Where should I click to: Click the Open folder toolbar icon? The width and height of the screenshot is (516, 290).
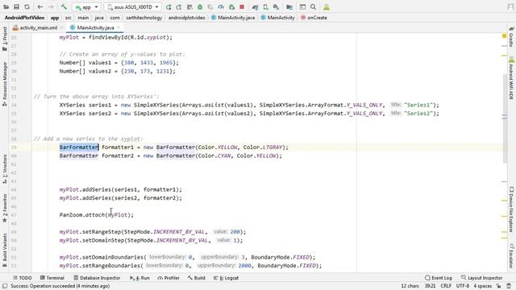[x=6, y=7]
